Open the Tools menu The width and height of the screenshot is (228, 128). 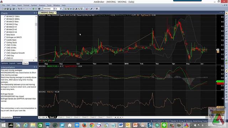pos(49,5)
